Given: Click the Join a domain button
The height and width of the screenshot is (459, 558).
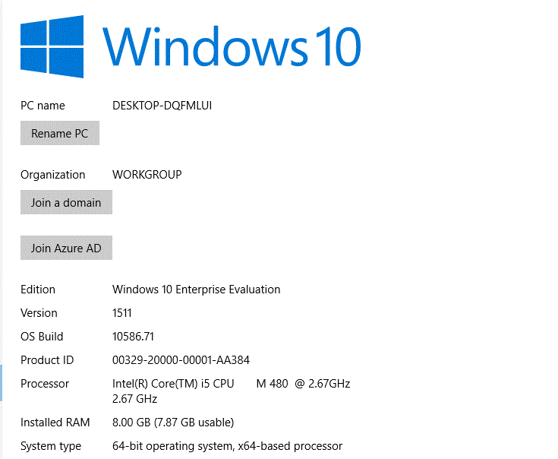Looking at the screenshot, I should (66, 202).
